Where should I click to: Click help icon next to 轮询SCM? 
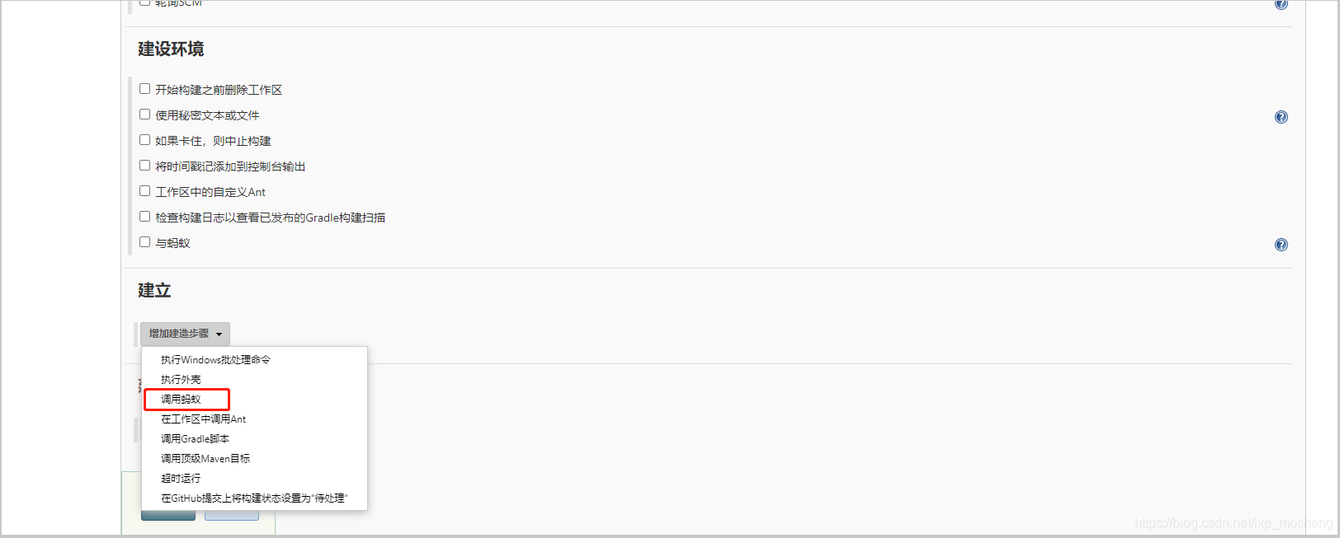click(x=1281, y=4)
